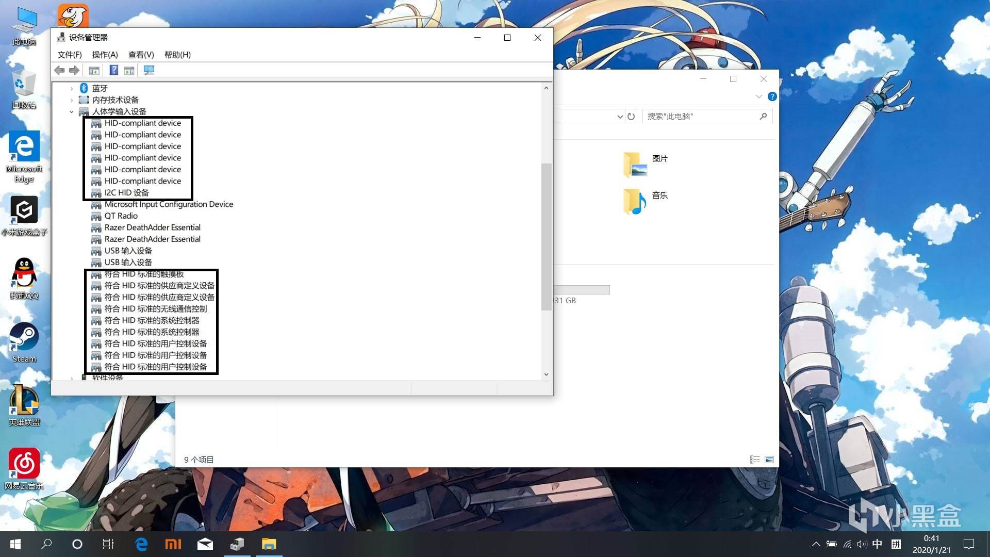Expand the 内存技术设备 tree node

pyautogui.click(x=72, y=100)
